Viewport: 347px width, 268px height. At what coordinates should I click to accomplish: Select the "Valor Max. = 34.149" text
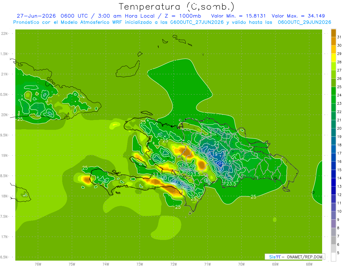click(298, 16)
